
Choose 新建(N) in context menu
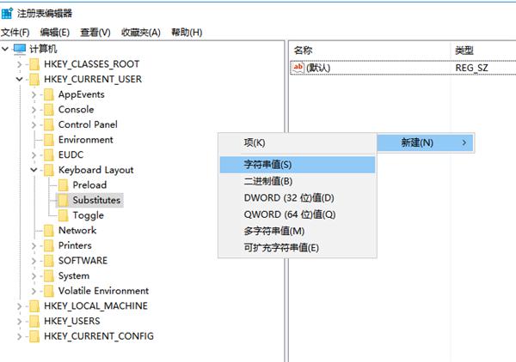[x=425, y=142]
